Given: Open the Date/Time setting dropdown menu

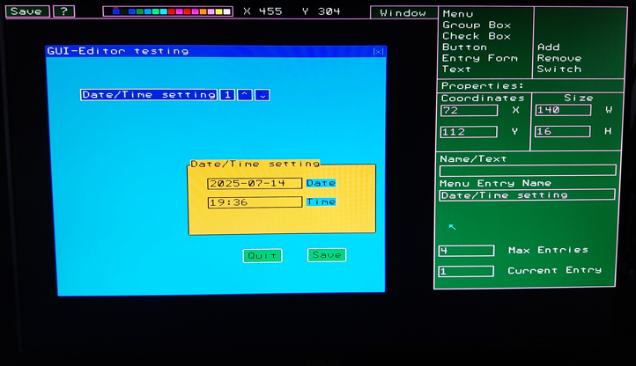Looking at the screenshot, I should (x=148, y=95).
